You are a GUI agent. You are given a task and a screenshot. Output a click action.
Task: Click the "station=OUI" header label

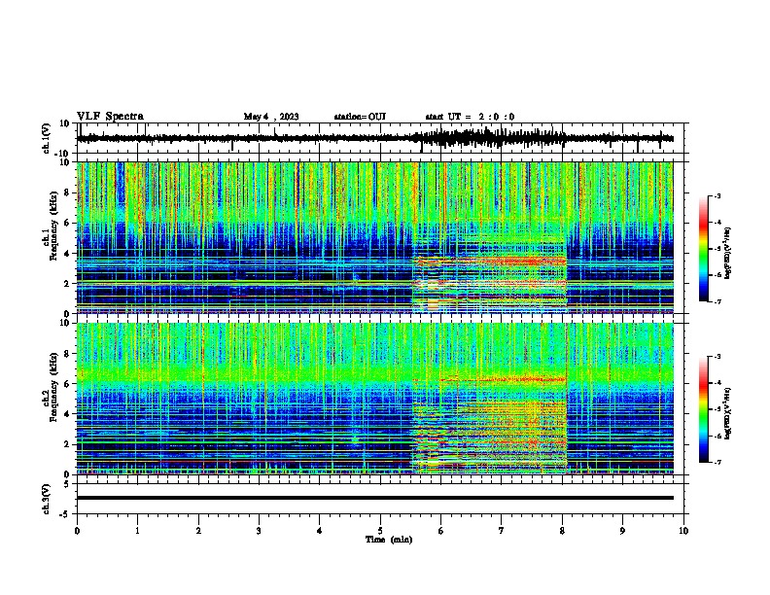click(x=360, y=117)
